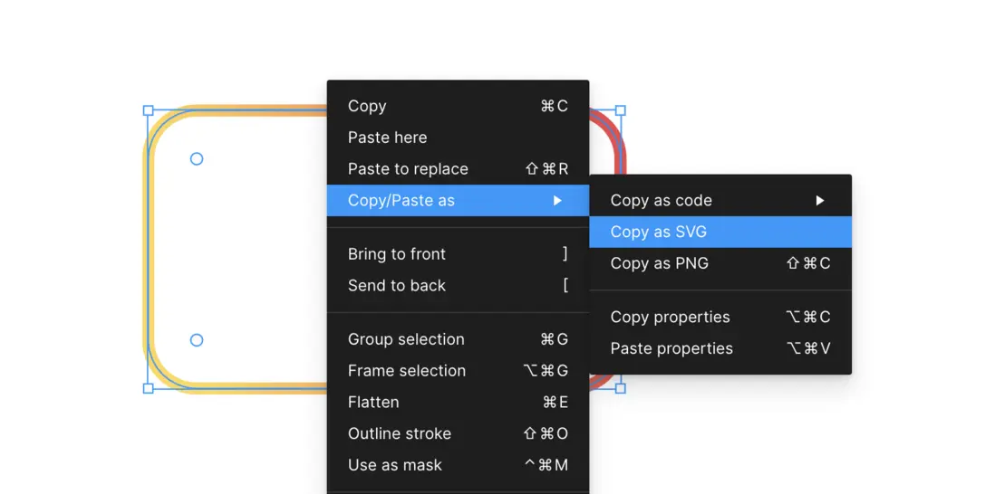Choose Use as mask
995x494 pixels.
coord(395,465)
